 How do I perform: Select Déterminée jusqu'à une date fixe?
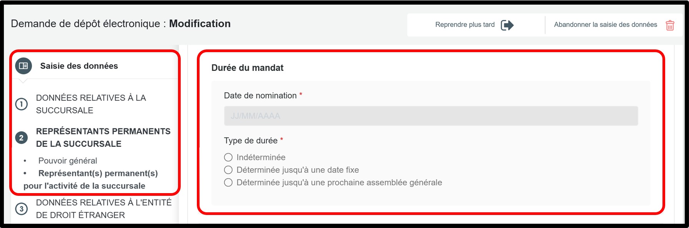click(x=228, y=170)
